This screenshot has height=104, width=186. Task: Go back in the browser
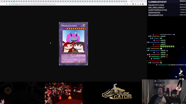2,4
